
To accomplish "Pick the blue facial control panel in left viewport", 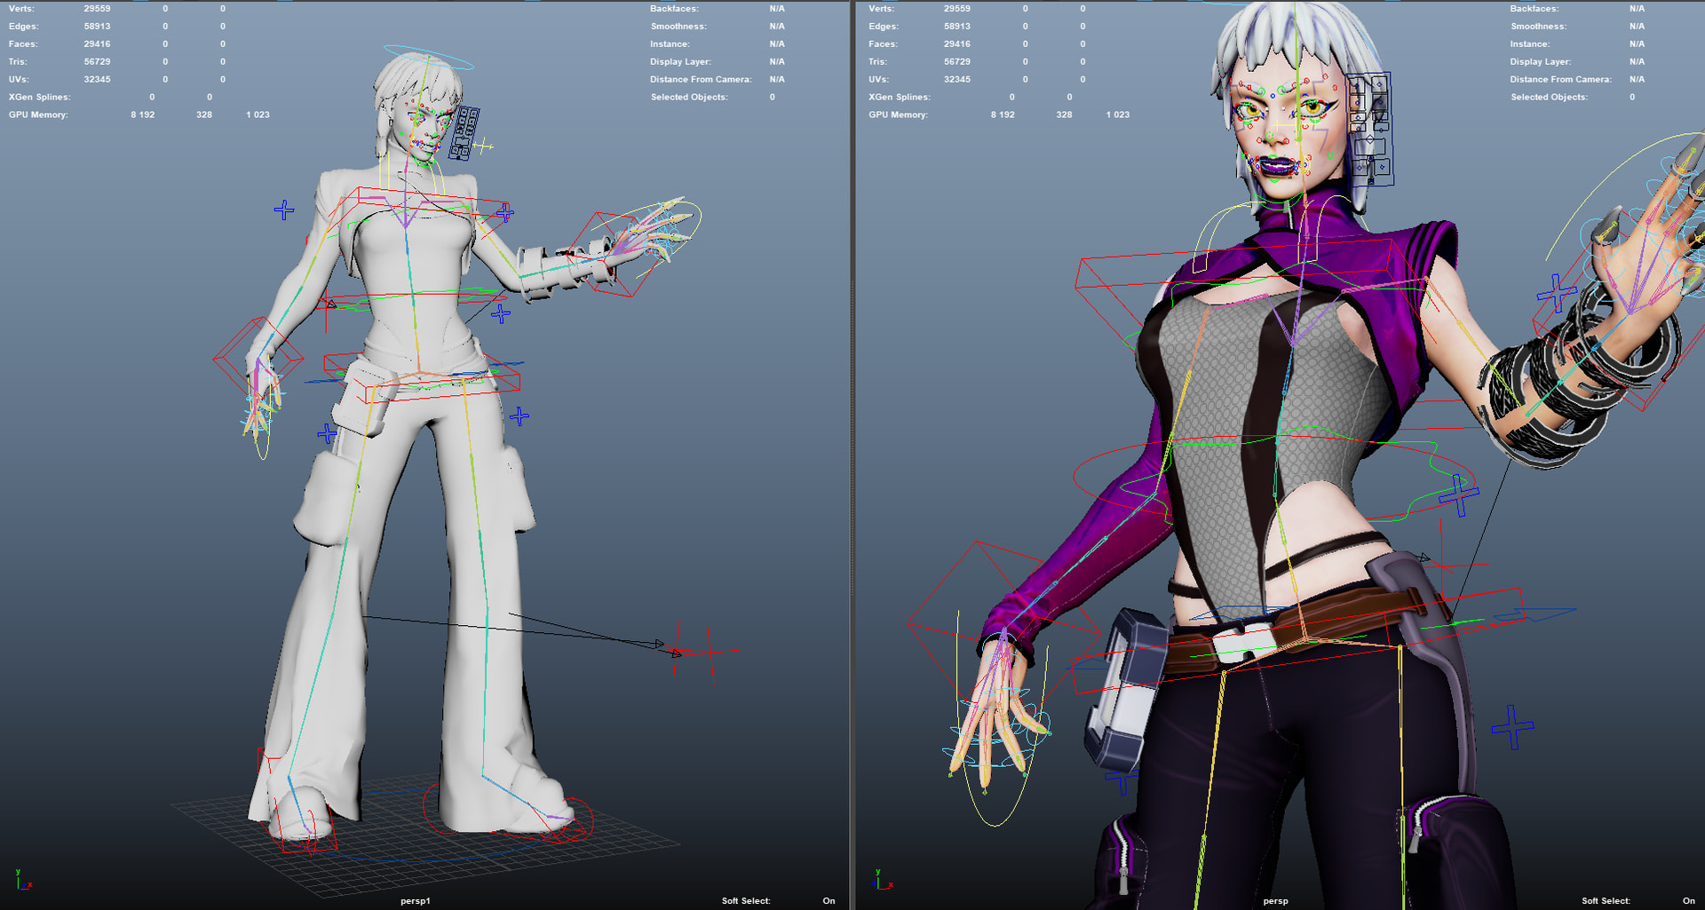I will [464, 132].
